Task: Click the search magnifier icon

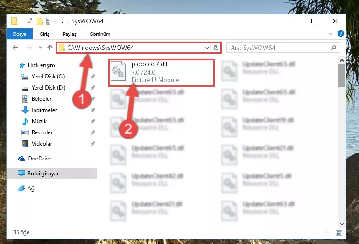Action: pos(334,48)
